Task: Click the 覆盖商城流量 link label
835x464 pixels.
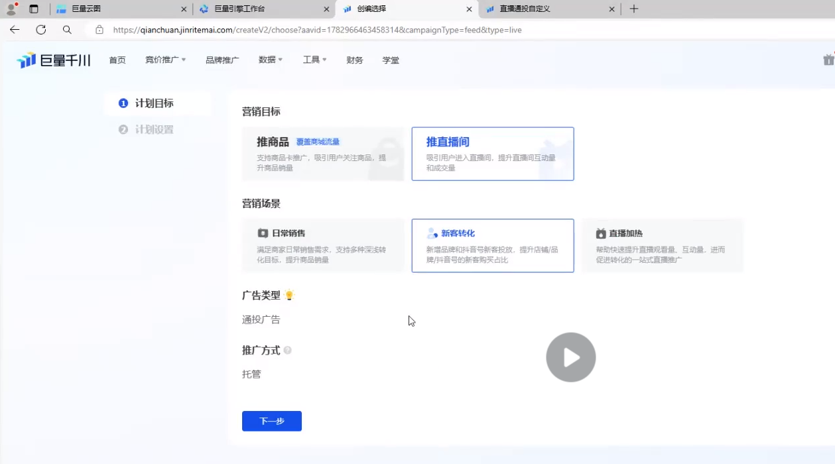Action: pos(318,142)
